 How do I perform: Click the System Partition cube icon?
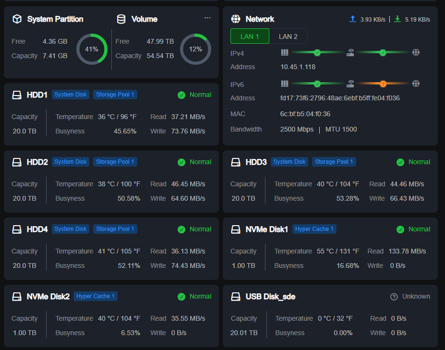17,19
